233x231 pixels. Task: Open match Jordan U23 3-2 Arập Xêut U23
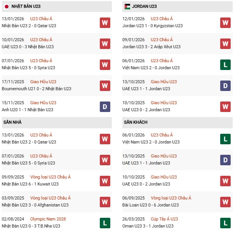click(151, 47)
